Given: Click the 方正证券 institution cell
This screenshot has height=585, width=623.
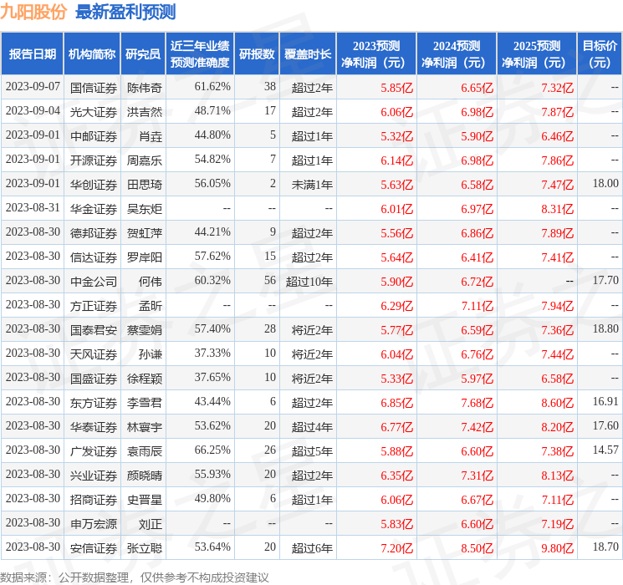Looking at the screenshot, I should pos(94,306).
